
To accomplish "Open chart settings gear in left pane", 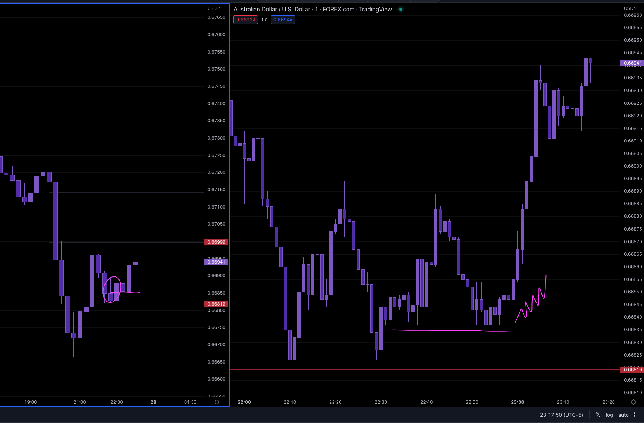I will point(217,402).
